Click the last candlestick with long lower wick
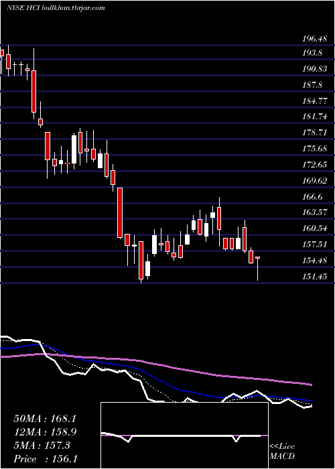The width and height of the screenshot is (335, 469). [257, 269]
